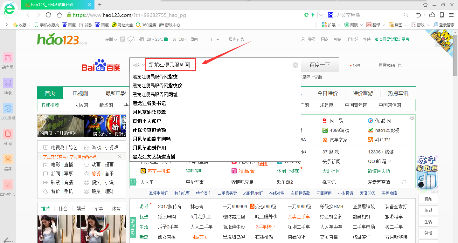This screenshot has width=458, height=243.
Task: Open the 深圳 city selector
Action: point(111,39)
